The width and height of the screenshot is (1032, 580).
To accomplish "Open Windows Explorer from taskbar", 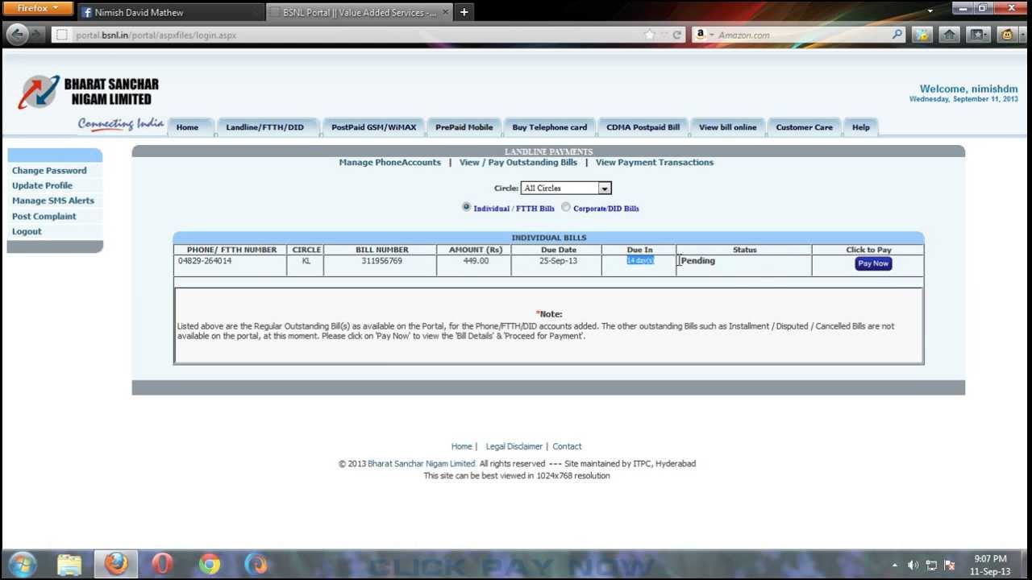I will 69,565.
